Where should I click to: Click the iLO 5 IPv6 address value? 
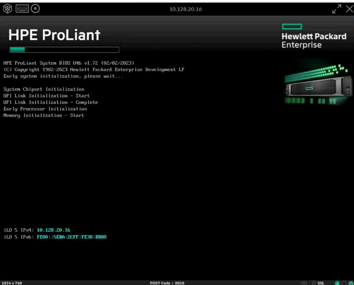(x=72, y=237)
